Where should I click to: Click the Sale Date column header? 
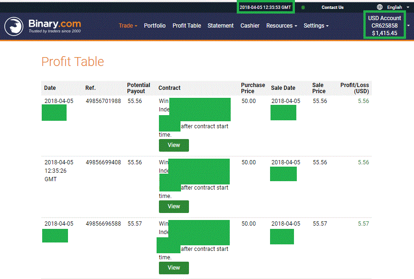[x=283, y=88]
